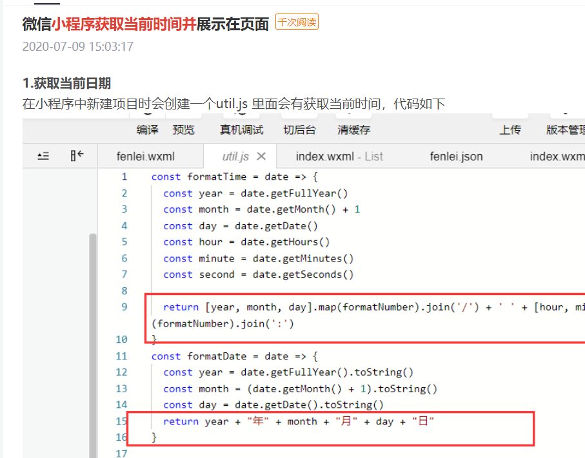This screenshot has width=585, height=458.
Task: Click line number 9 in the gutter
Action: pyautogui.click(x=124, y=307)
